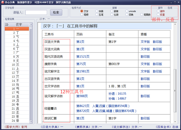
Task: Pick character 万 from the results list
Action: tap(17, 57)
